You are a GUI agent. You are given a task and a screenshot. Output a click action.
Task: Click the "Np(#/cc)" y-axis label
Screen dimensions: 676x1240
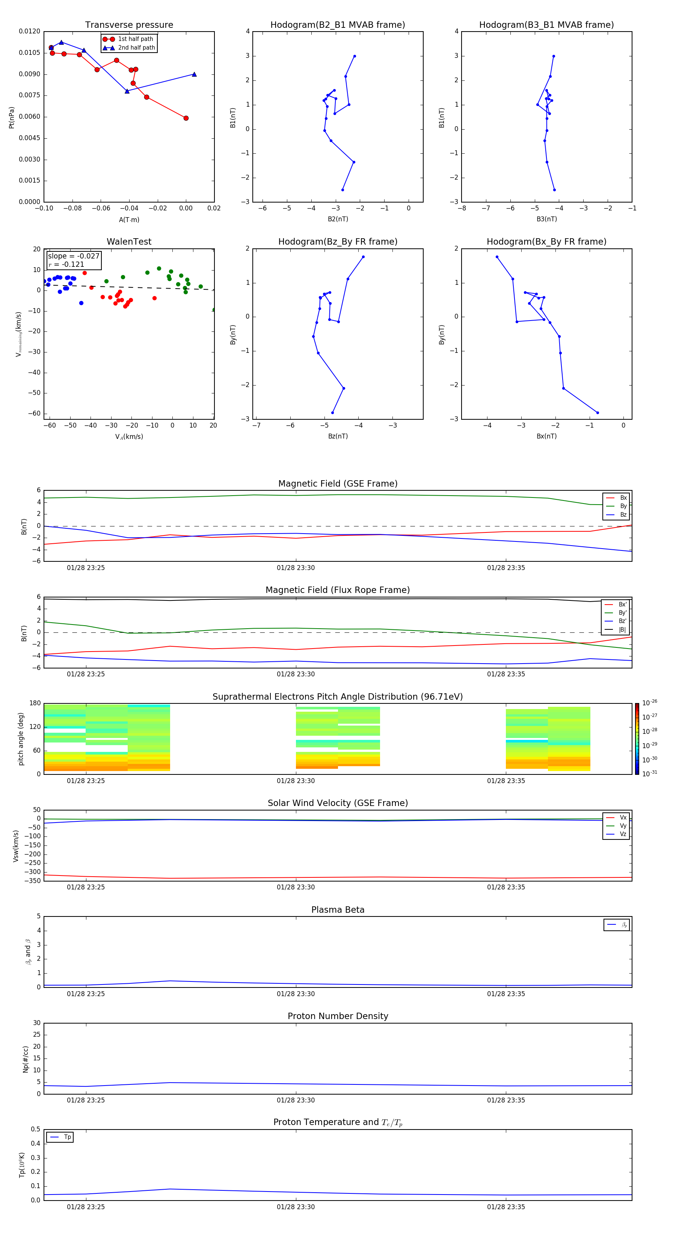pos(26,1059)
